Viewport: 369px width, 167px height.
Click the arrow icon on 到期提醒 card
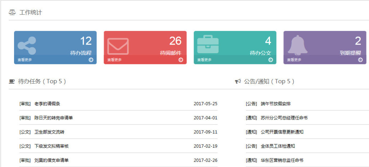[x=360, y=60]
